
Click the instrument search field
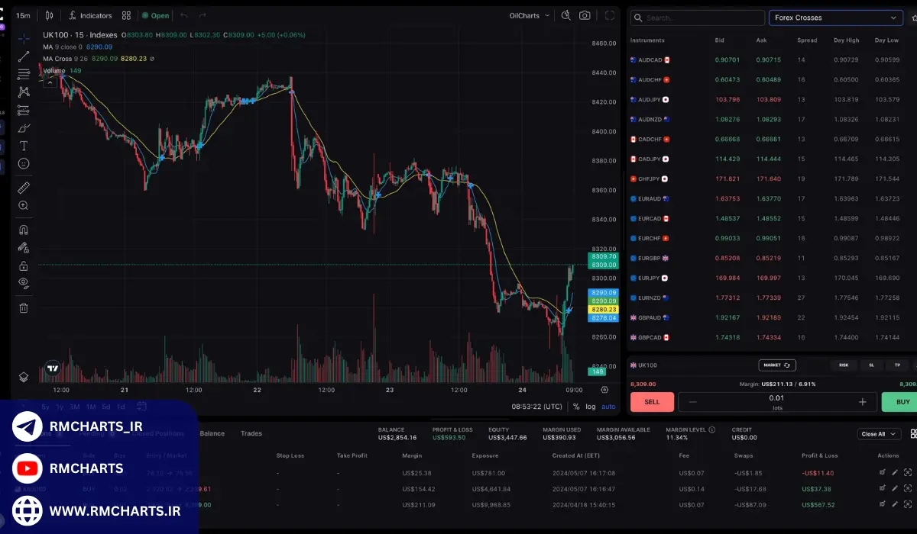tap(697, 18)
